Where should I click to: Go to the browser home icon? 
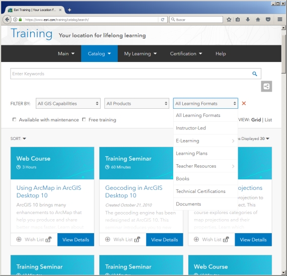[x=258, y=20]
